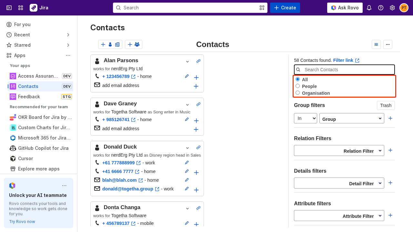This screenshot has width=413, height=232.
Task: Add relation filter plus icon
Action: [390, 150]
